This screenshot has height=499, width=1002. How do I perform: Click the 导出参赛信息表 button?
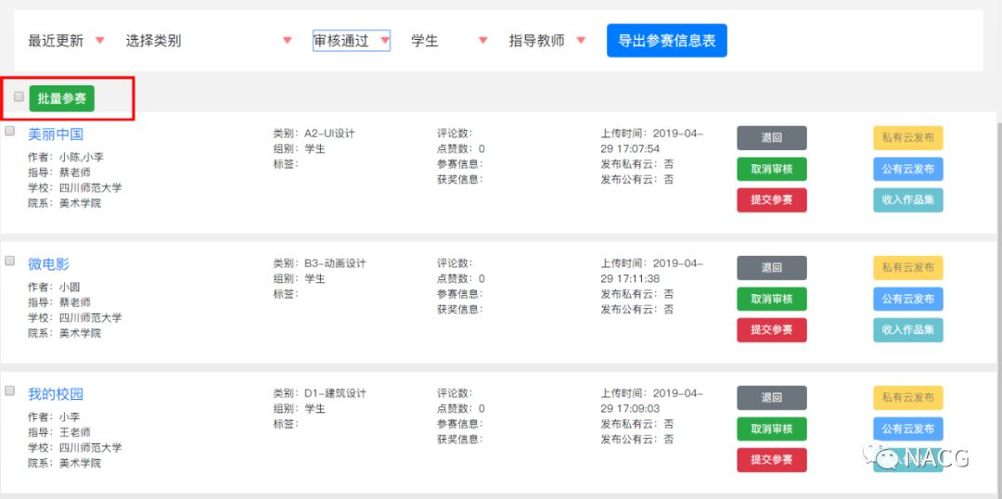point(666,41)
